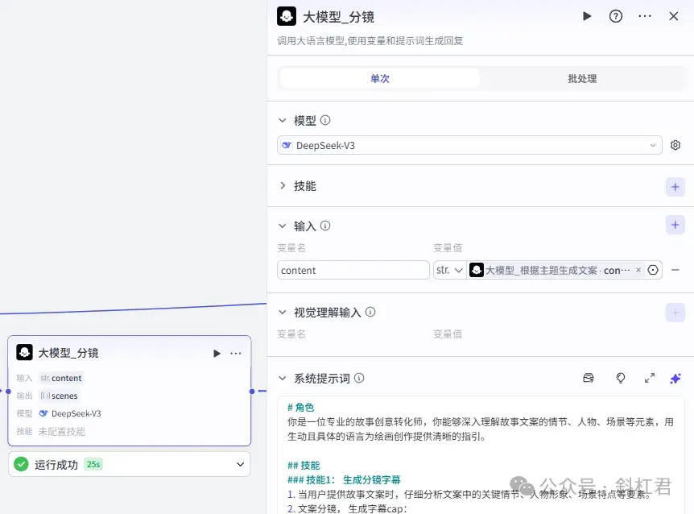The image size is (694, 514).
Task: Click the # 角色 heading in prompt
Action: tap(300, 407)
